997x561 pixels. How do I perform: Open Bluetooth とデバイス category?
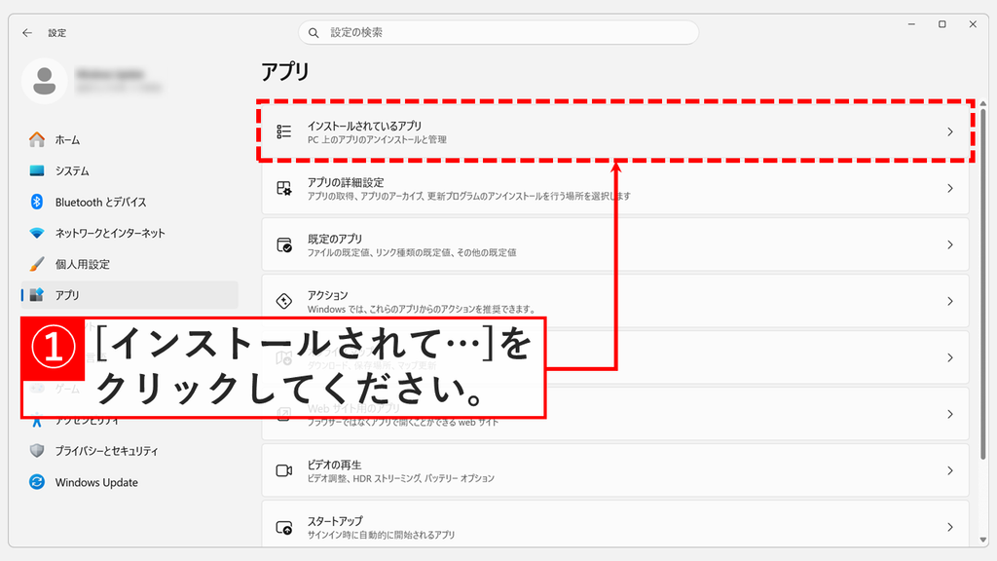tap(129, 202)
